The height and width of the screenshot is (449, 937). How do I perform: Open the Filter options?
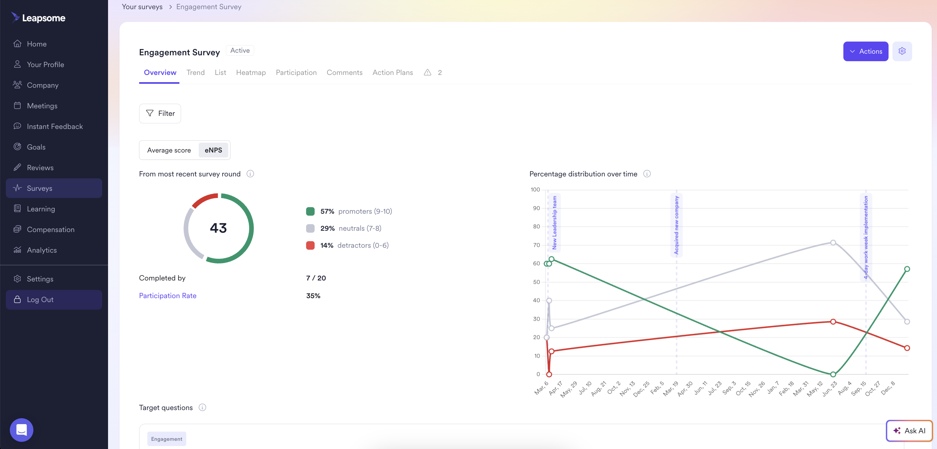pos(160,114)
